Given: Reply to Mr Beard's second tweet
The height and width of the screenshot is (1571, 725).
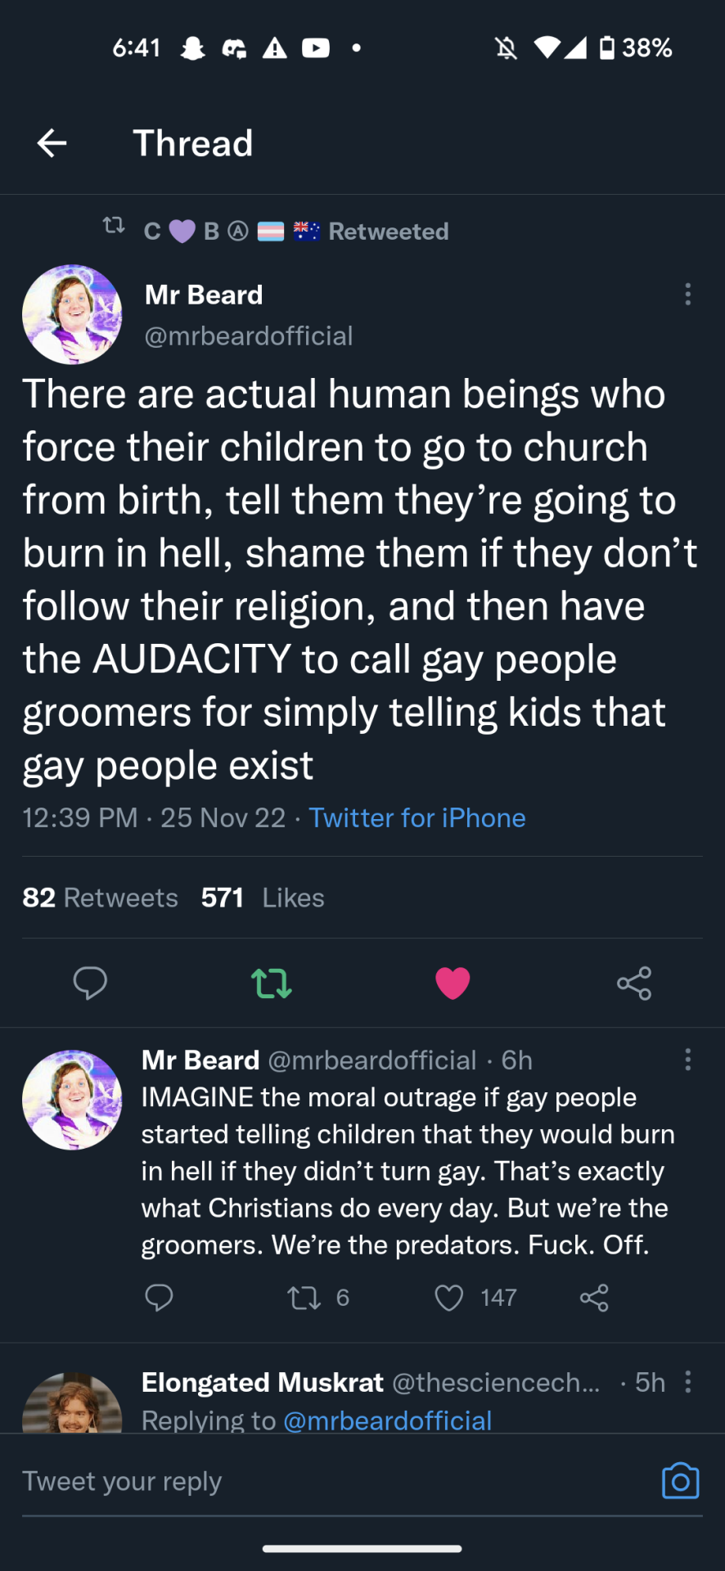Looking at the screenshot, I should tap(159, 1297).
